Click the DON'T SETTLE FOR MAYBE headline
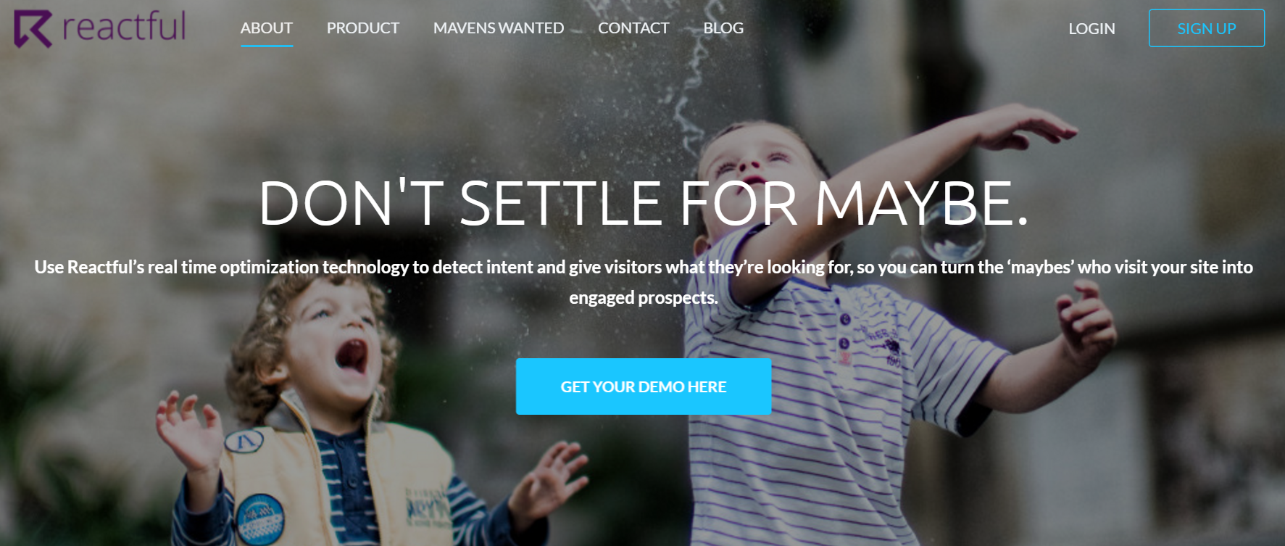Screen dimensions: 1285x546 [x=644, y=203]
